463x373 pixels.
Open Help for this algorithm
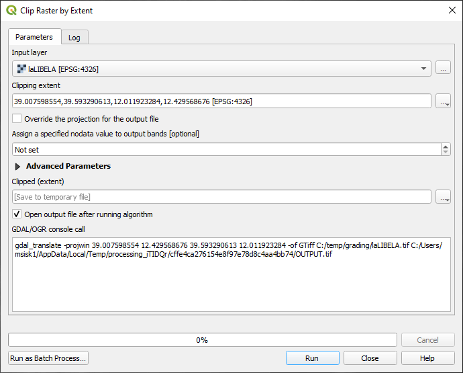pyautogui.click(x=427, y=358)
